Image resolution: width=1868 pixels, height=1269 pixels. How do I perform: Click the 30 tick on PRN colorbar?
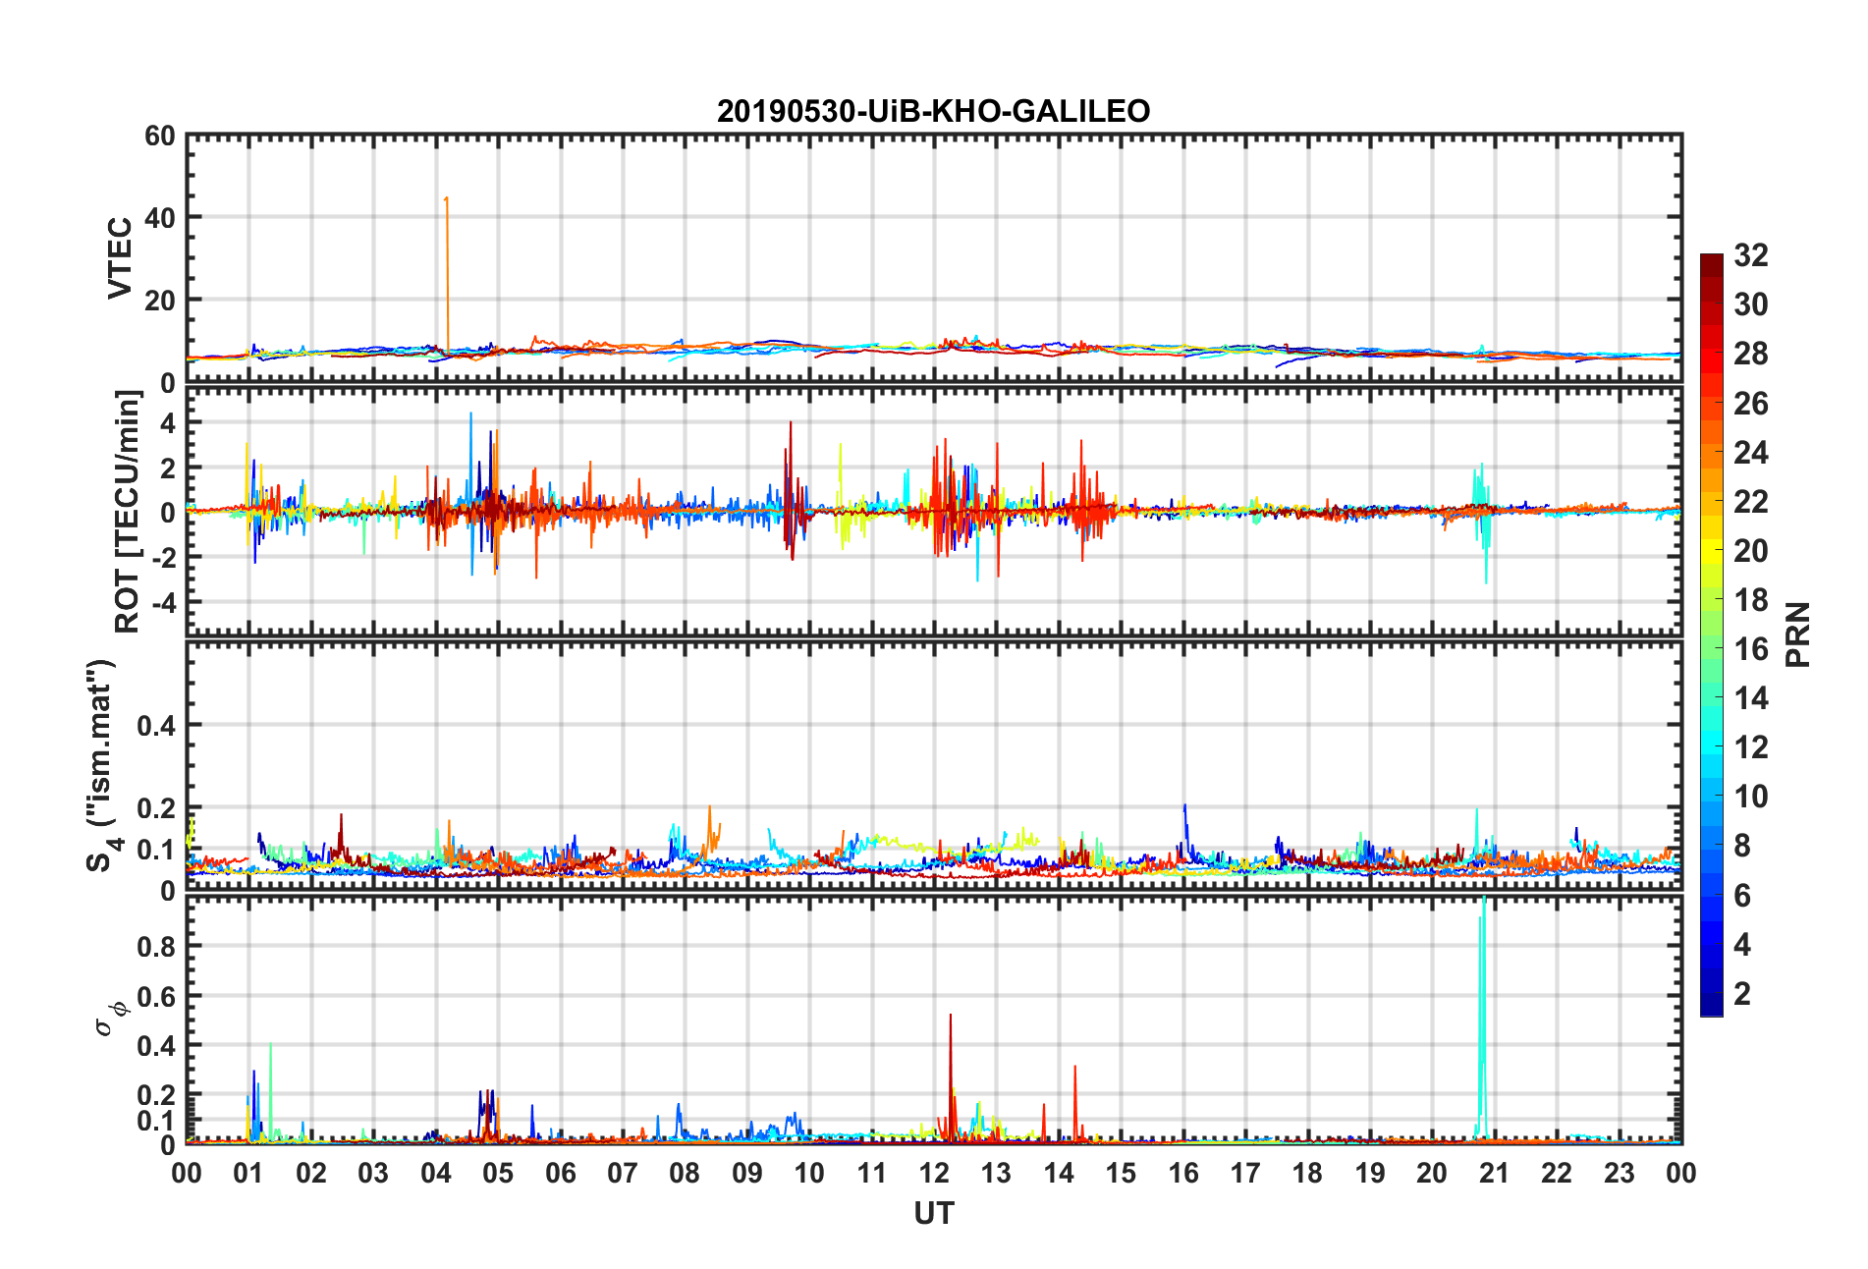pos(1751,304)
